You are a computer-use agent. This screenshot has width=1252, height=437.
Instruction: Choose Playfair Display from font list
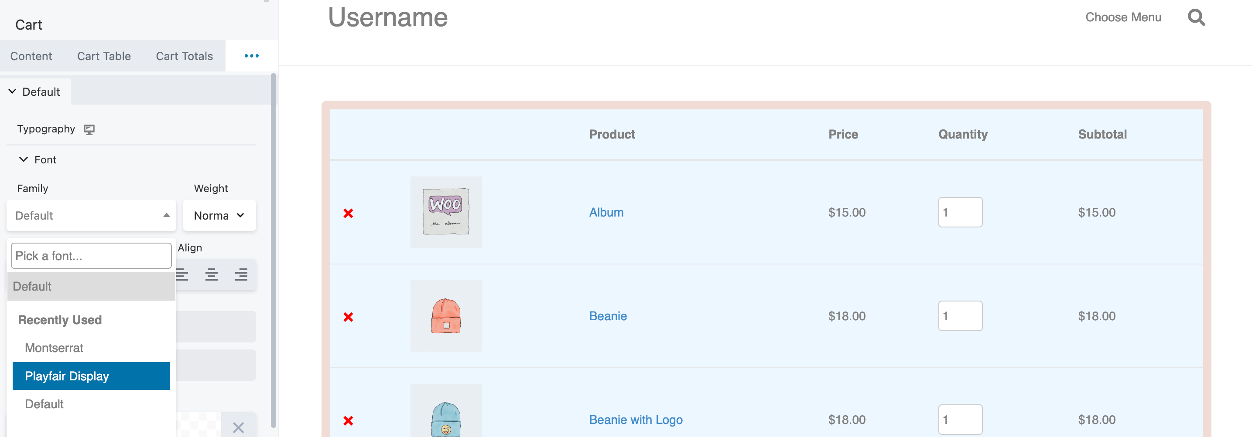pyautogui.click(x=91, y=376)
